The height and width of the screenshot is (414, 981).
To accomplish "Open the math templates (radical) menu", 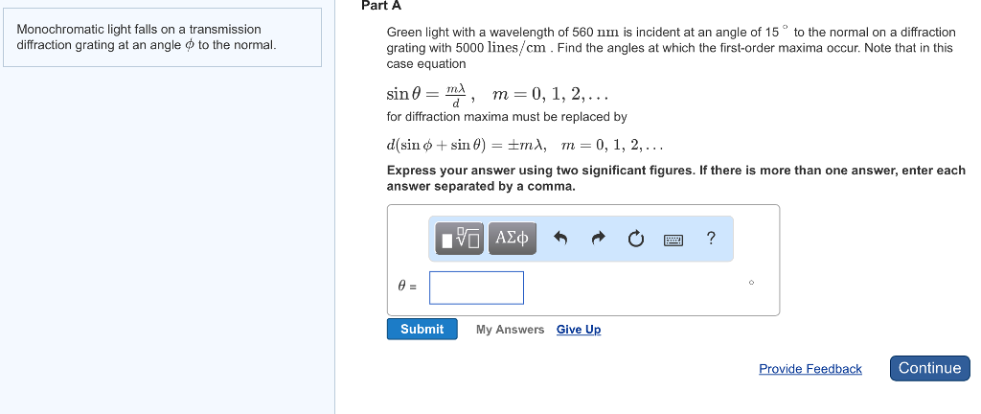I will (x=461, y=239).
